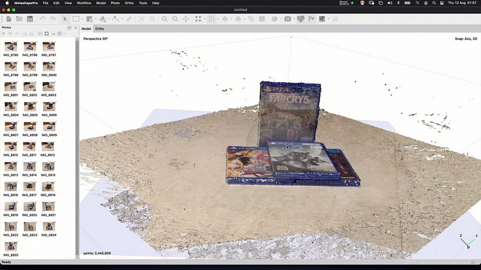Click the XYZ axis gizmo in the viewport

[468, 242]
